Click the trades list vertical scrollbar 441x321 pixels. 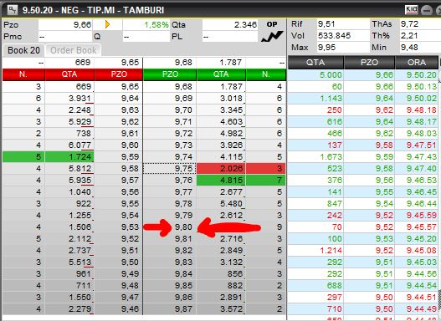pyautogui.click(x=439, y=194)
